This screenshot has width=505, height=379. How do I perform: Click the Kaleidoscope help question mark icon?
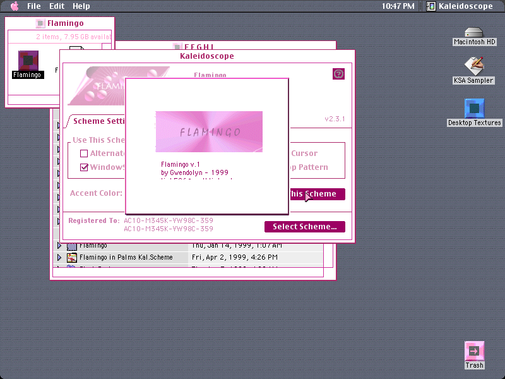coord(338,74)
